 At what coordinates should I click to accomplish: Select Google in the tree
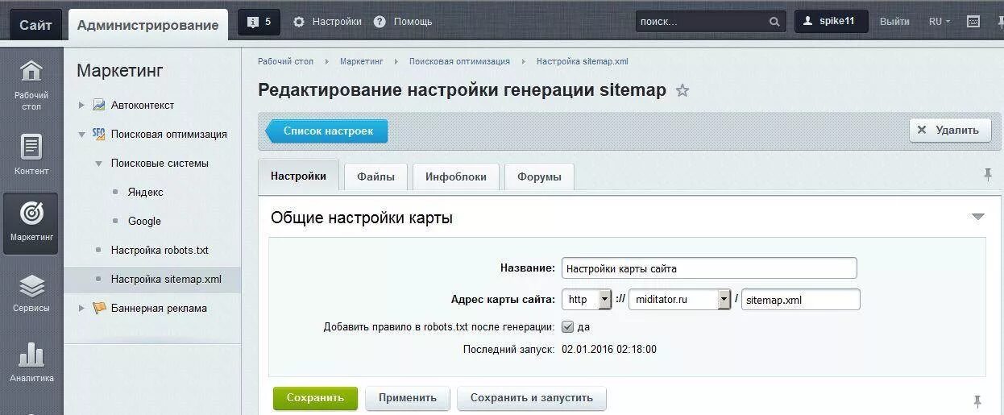[x=144, y=221]
